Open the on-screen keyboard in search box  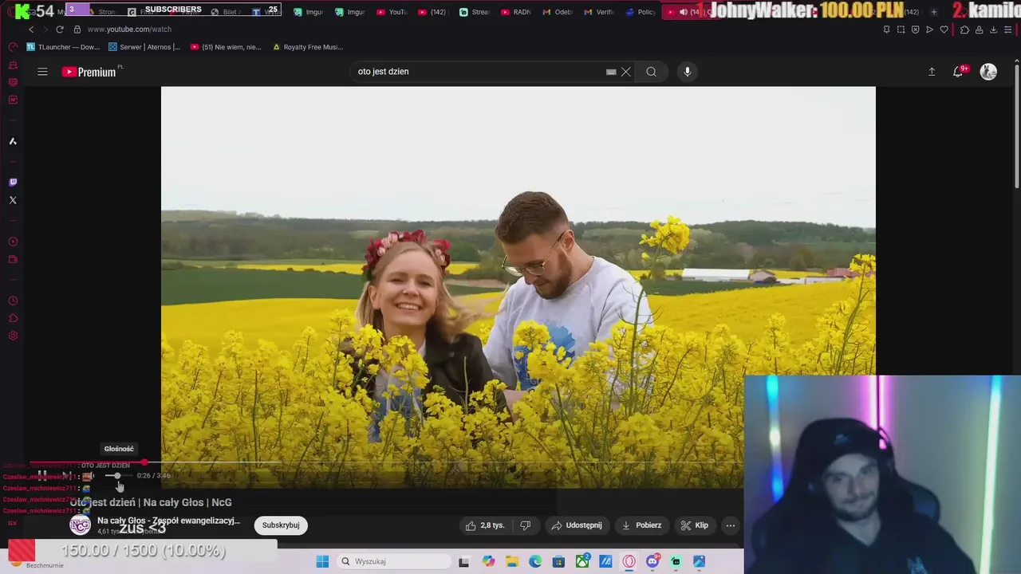tap(611, 72)
